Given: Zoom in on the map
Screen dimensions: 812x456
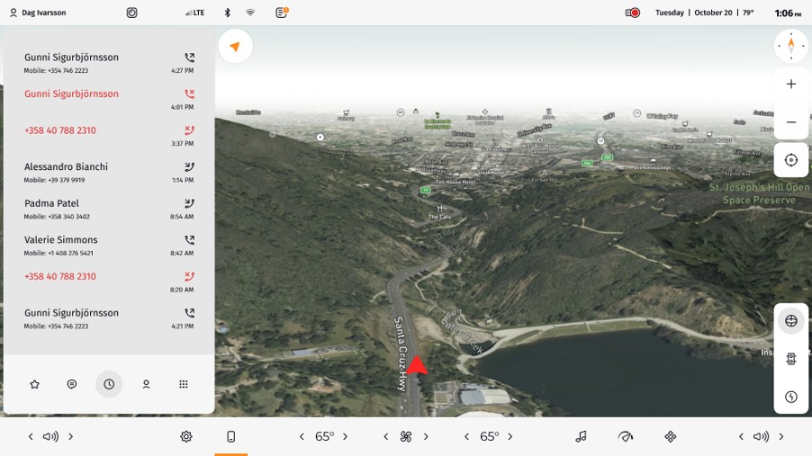Looking at the screenshot, I should [790, 85].
